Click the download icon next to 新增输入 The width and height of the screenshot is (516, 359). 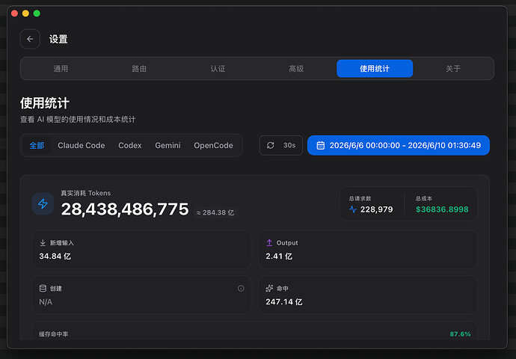[x=43, y=243]
